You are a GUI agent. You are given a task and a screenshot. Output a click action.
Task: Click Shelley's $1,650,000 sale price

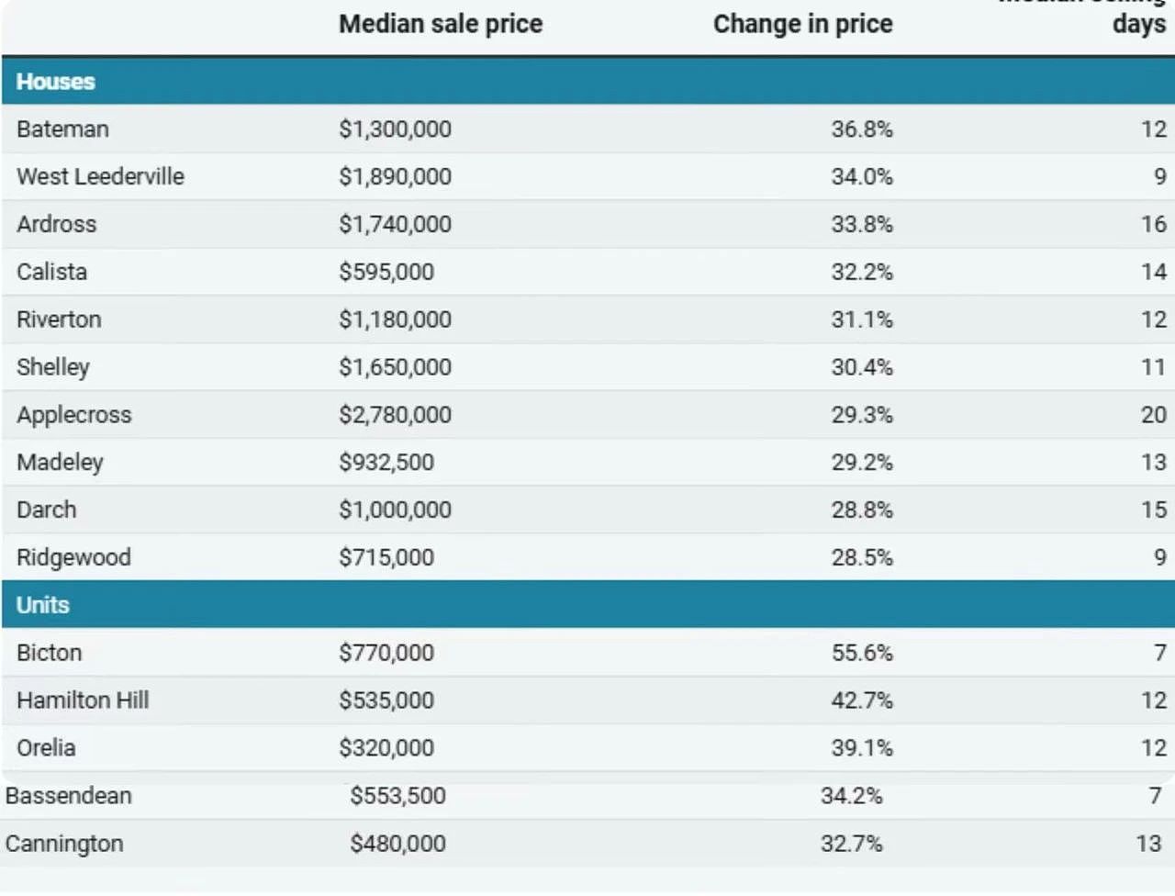click(395, 367)
